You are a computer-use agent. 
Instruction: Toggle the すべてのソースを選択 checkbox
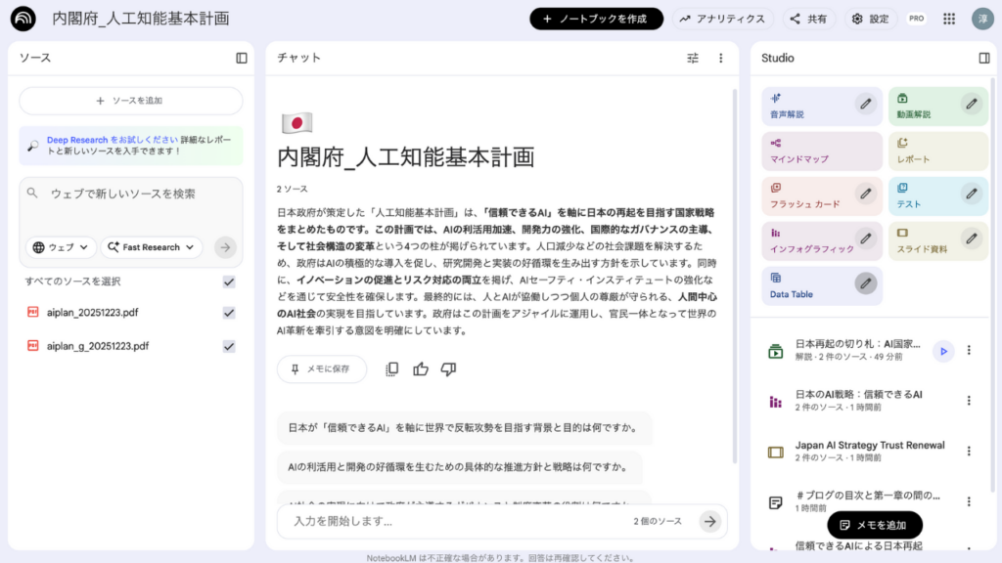[229, 281]
